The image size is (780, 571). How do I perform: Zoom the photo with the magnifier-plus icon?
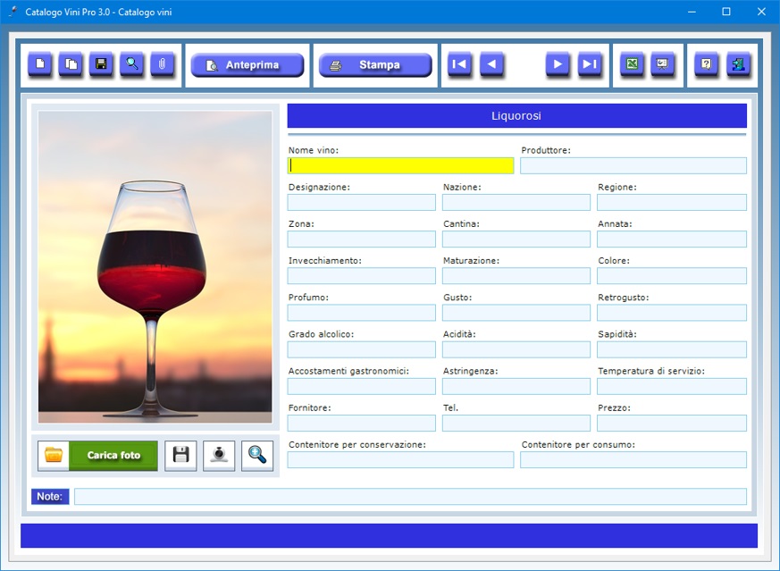point(257,456)
